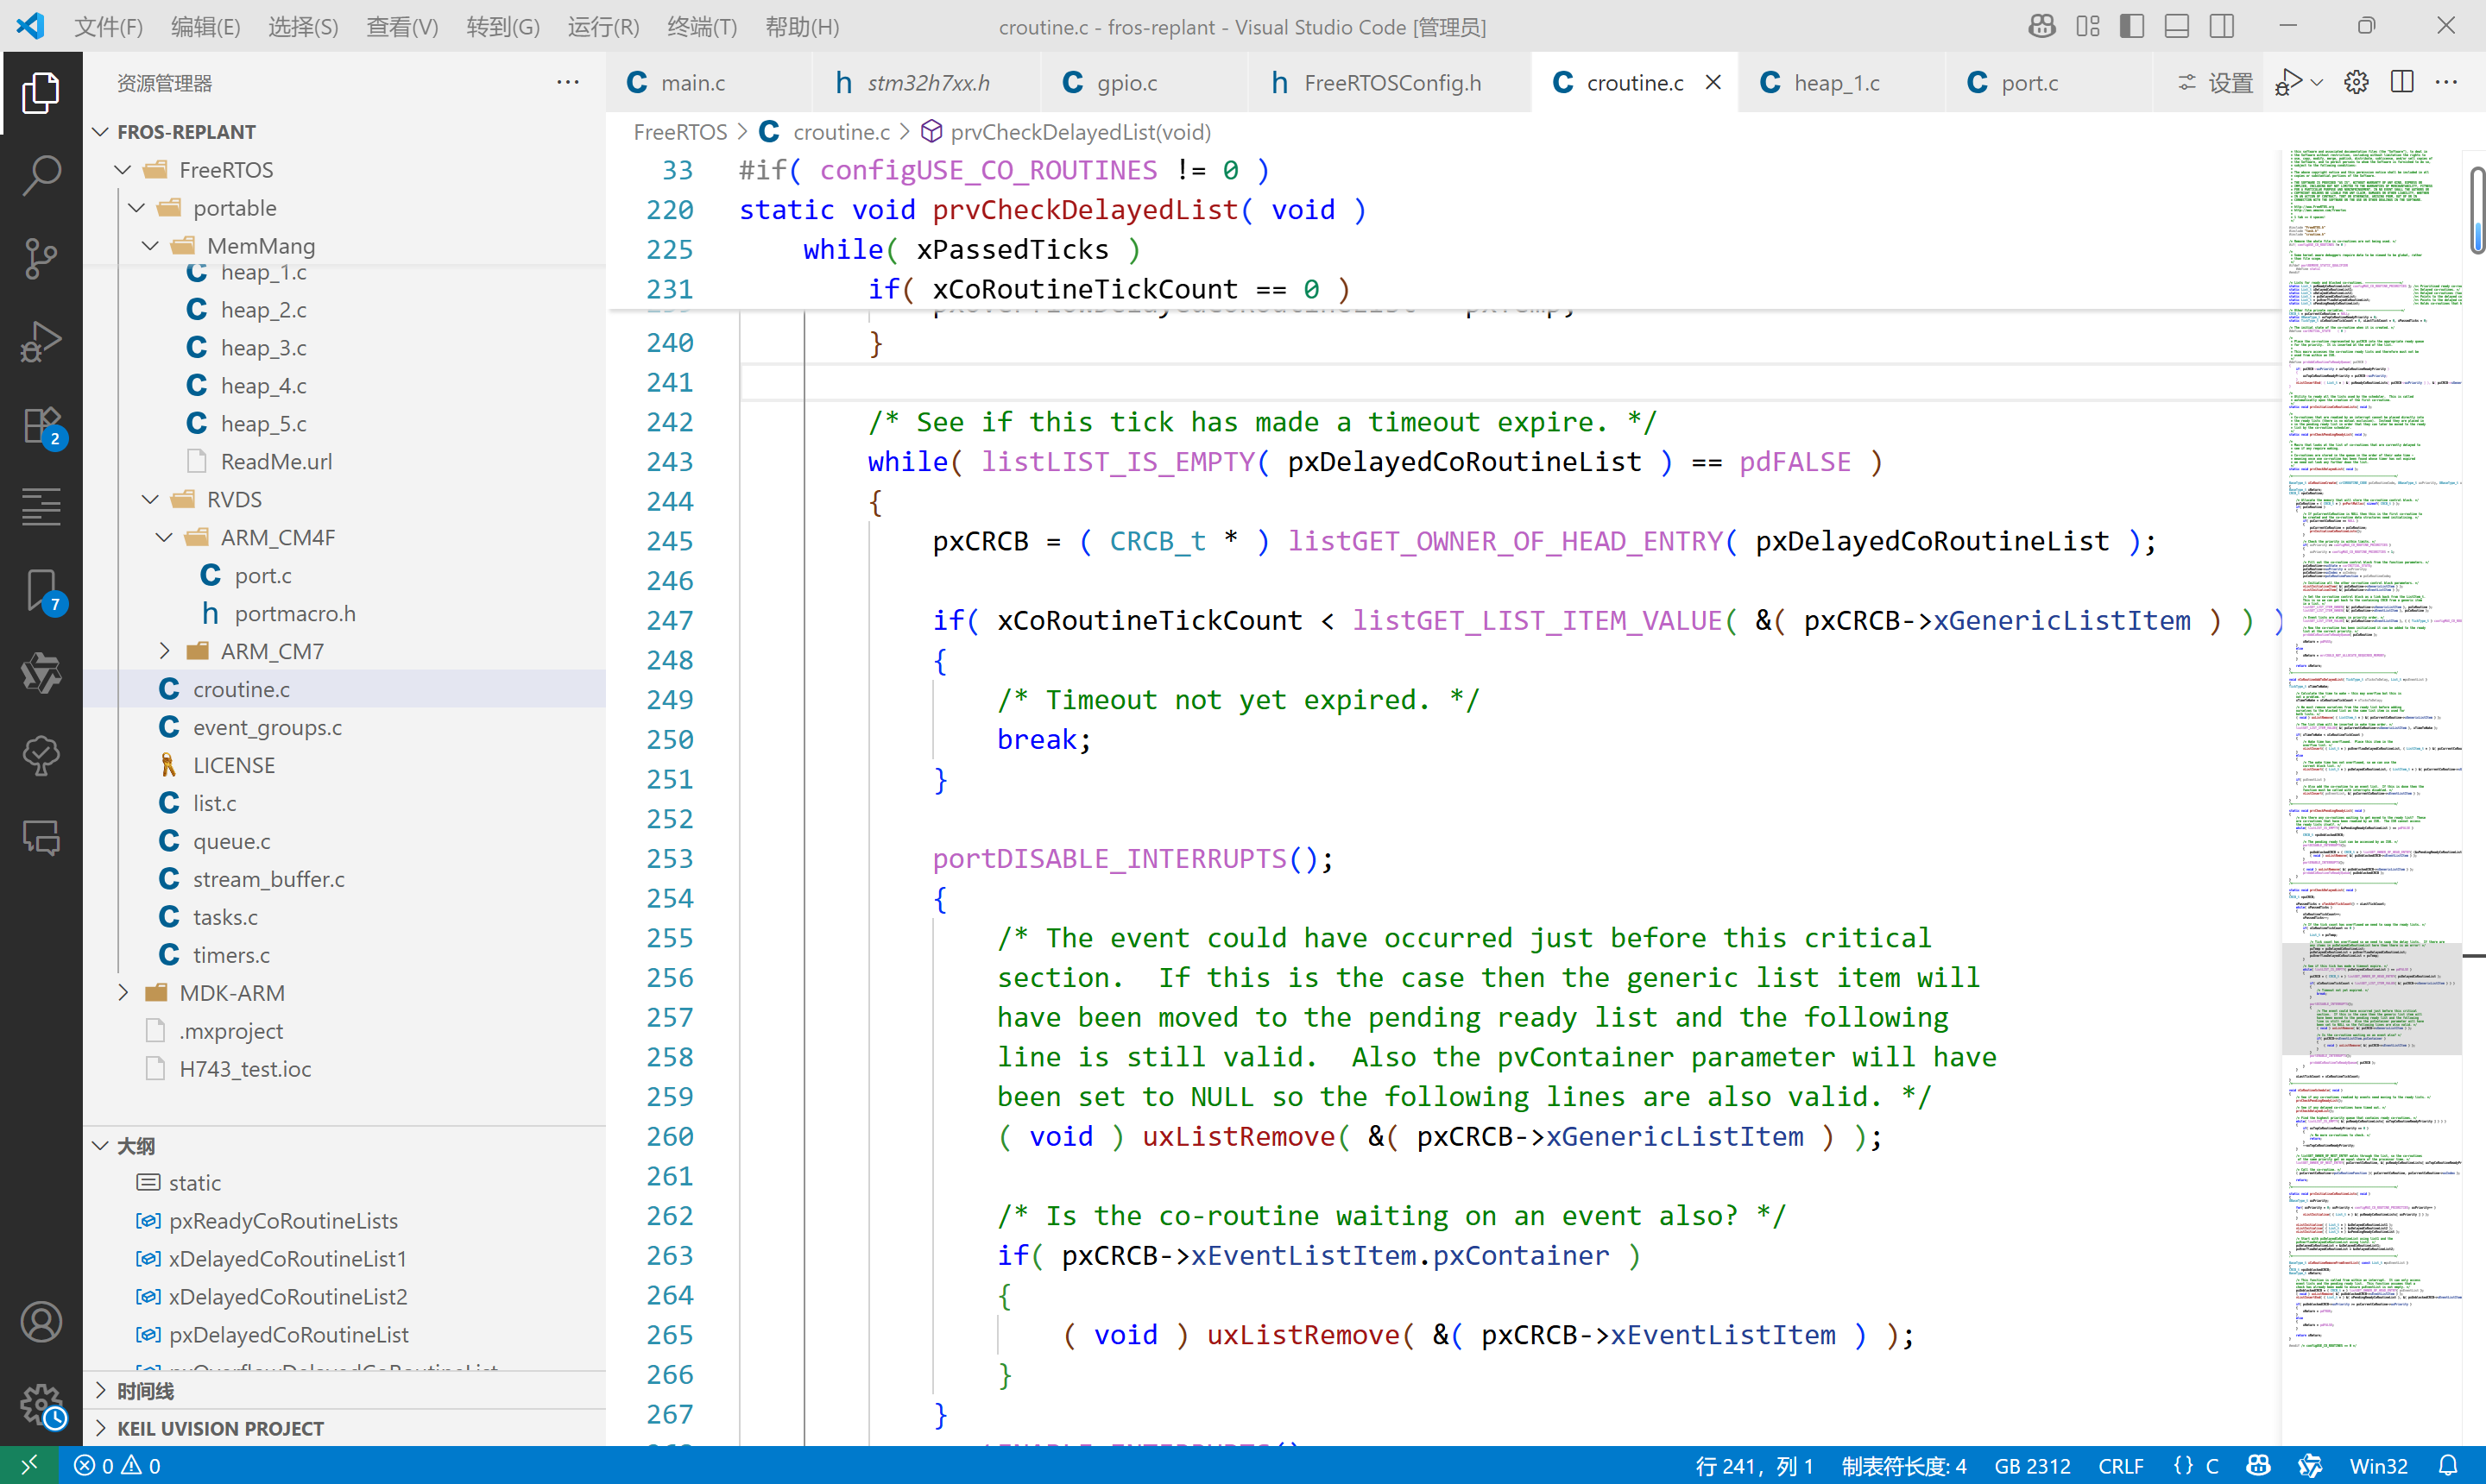Image resolution: width=2486 pixels, height=1484 pixels.
Task: Open Customize Layout icon in title bar
Action: (x=2088, y=26)
